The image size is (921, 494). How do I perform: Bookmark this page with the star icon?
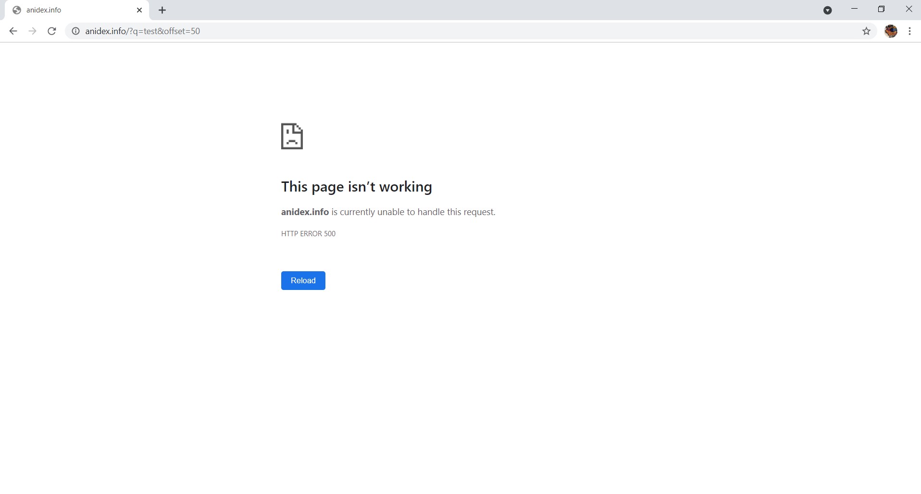866,31
